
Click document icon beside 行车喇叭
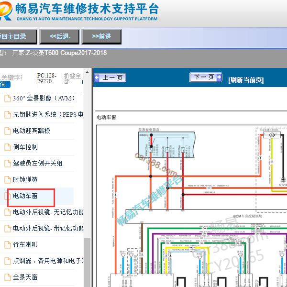(x=8, y=244)
